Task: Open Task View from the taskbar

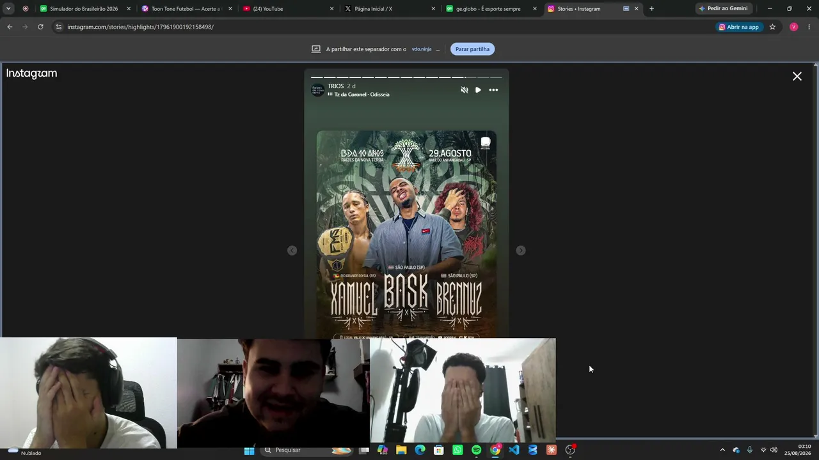Action: coord(364,450)
